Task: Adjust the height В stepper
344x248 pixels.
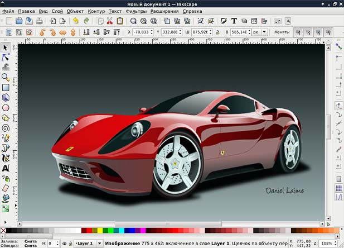Action: (x=249, y=32)
